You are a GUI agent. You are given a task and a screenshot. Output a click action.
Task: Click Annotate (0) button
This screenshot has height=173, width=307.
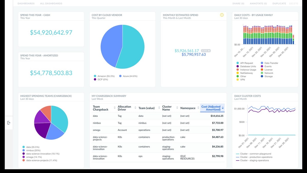pos(258,4)
